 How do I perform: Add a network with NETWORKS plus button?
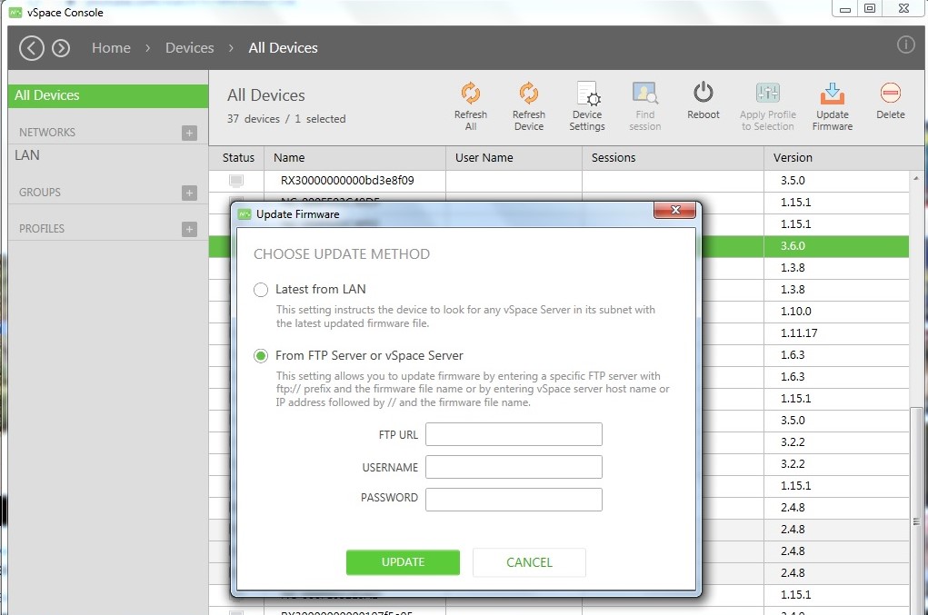pyautogui.click(x=189, y=133)
